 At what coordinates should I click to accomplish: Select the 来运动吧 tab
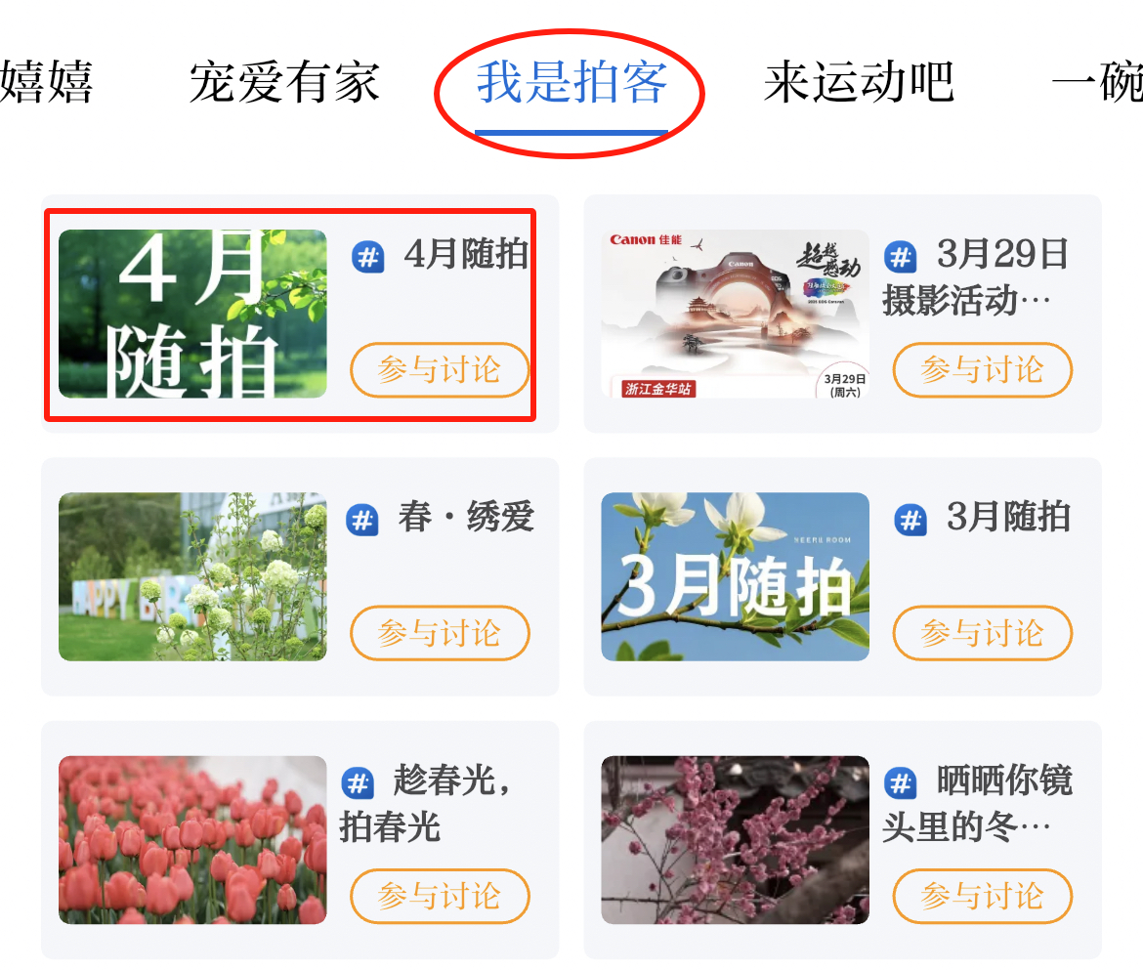point(859,82)
